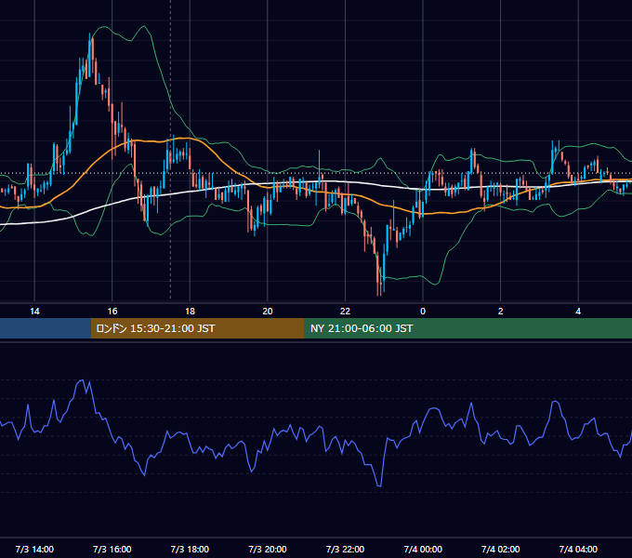Click the 7/3 18:00 date label
Screen dimensions: 632x558
coord(190,549)
